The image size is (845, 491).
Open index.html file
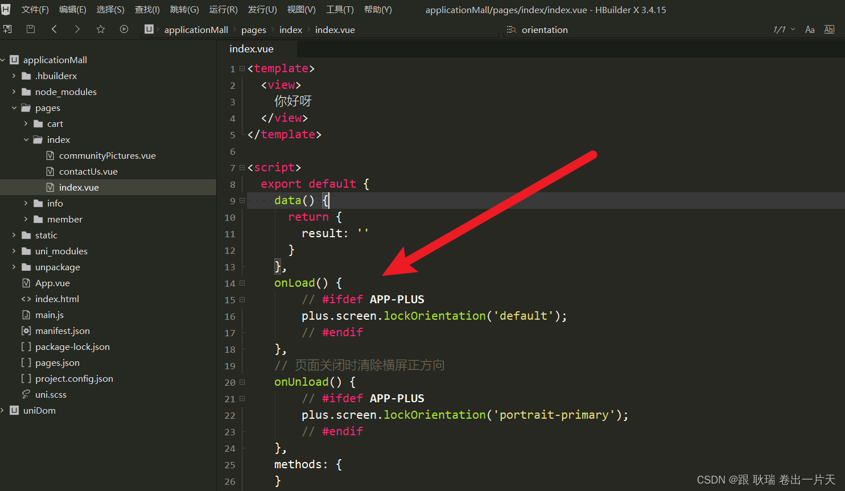57,299
